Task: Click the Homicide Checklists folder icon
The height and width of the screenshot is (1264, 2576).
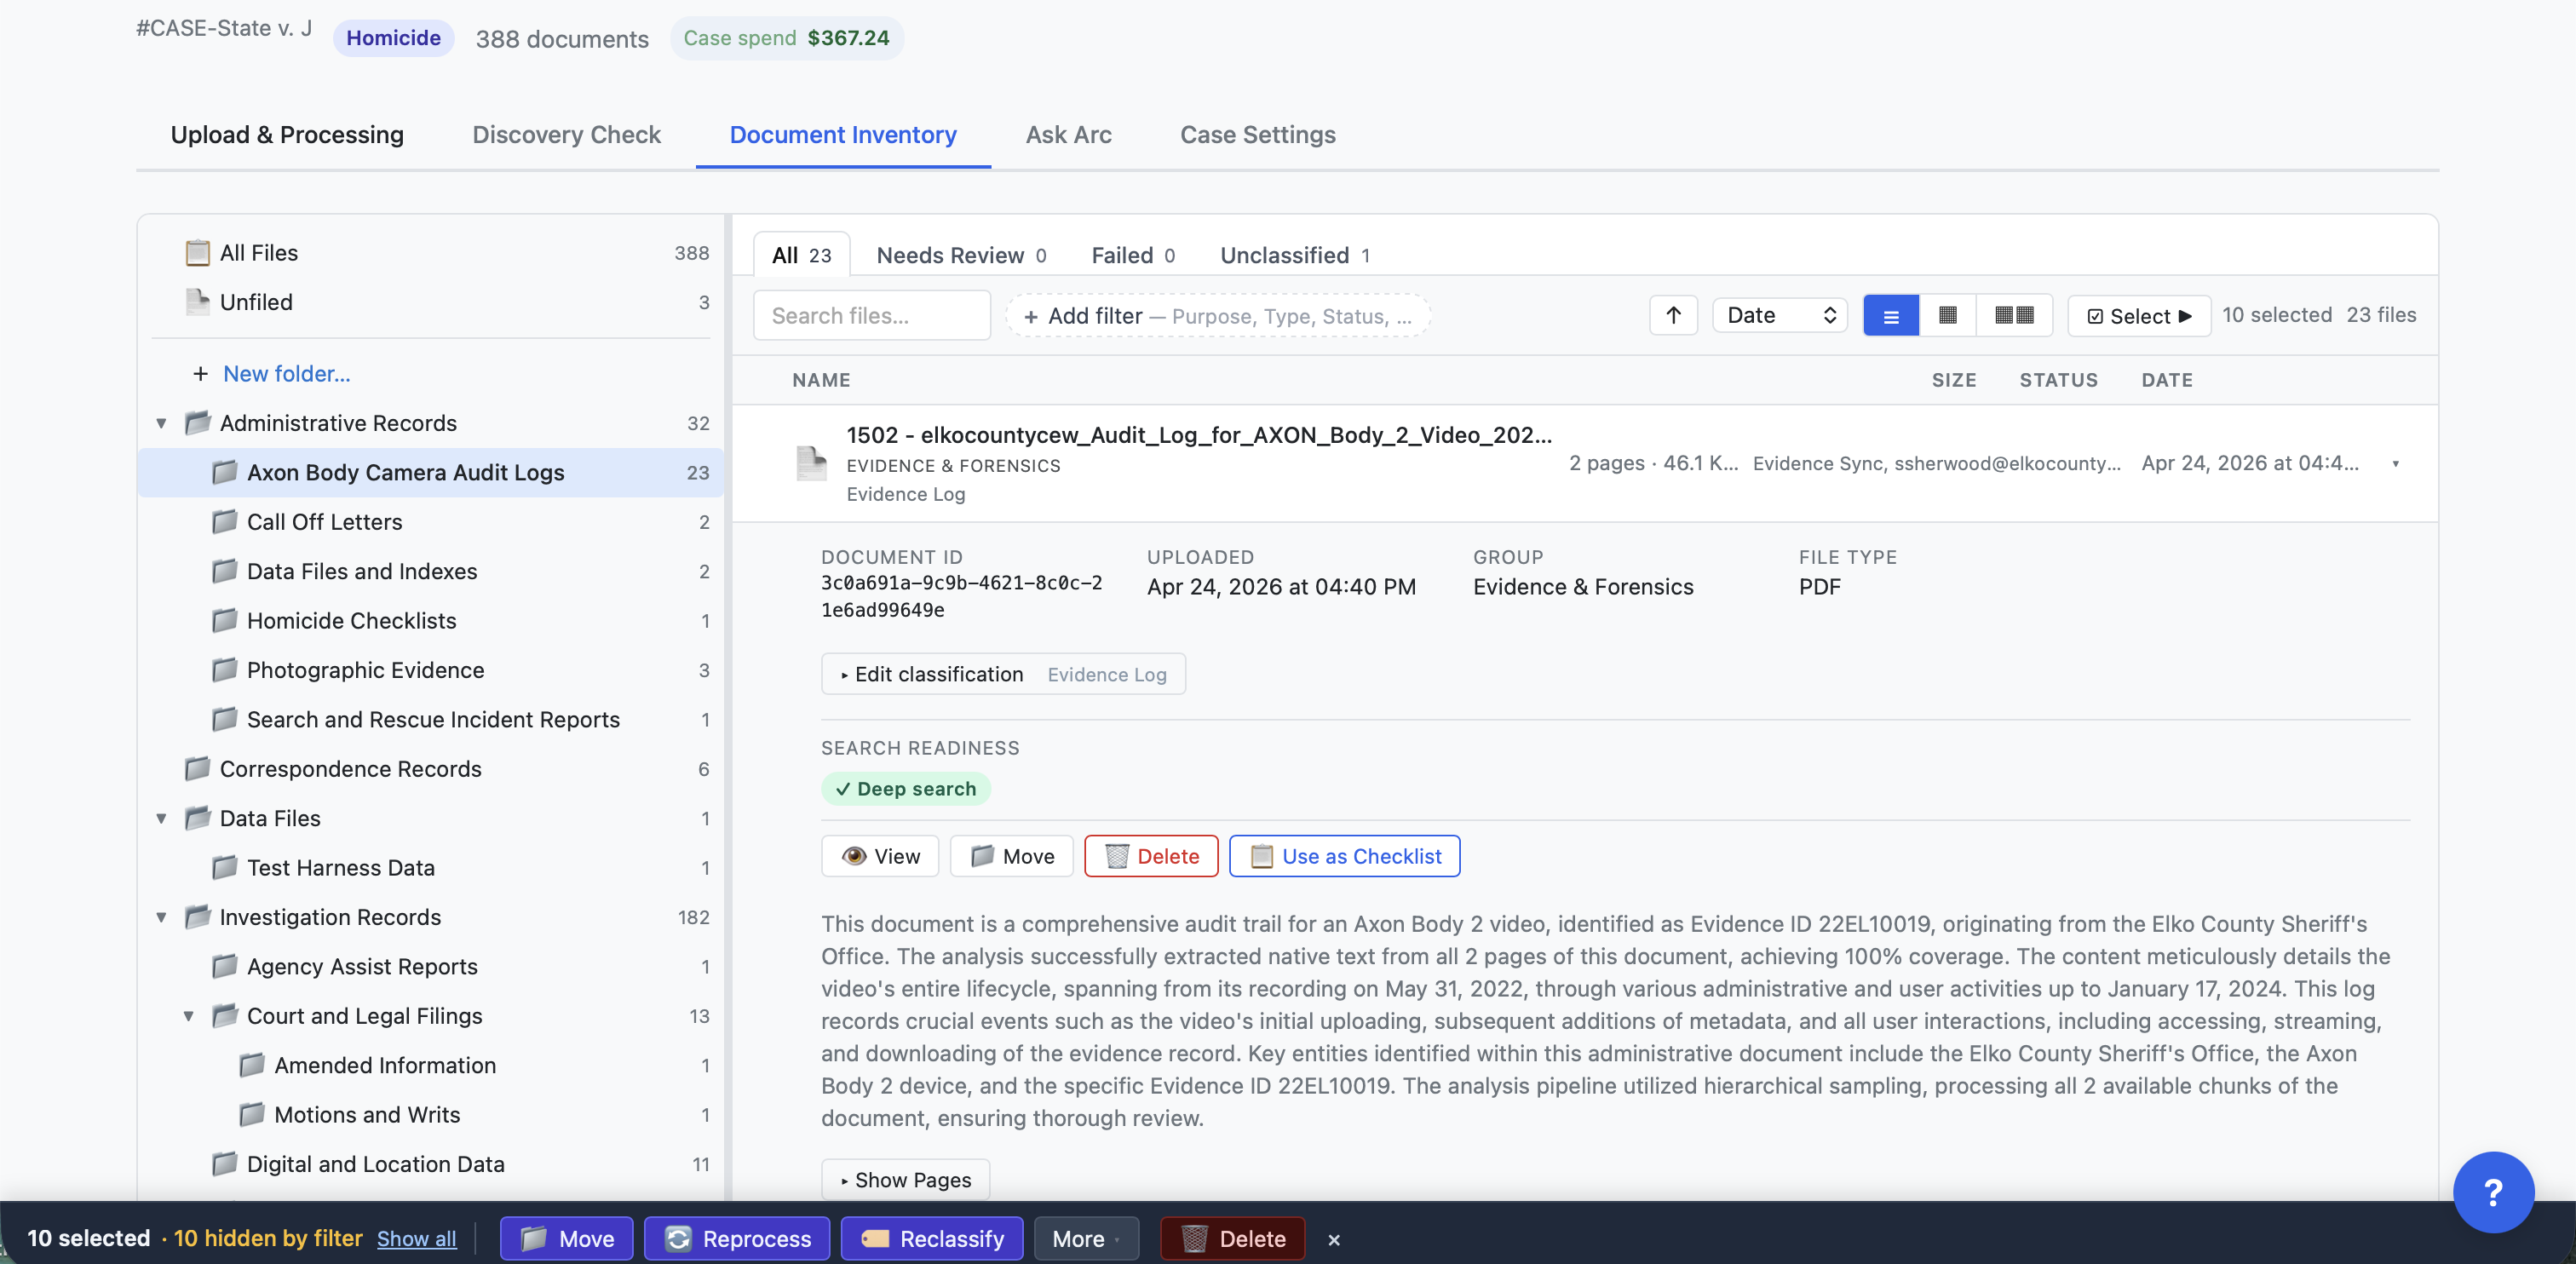Action: 225,621
